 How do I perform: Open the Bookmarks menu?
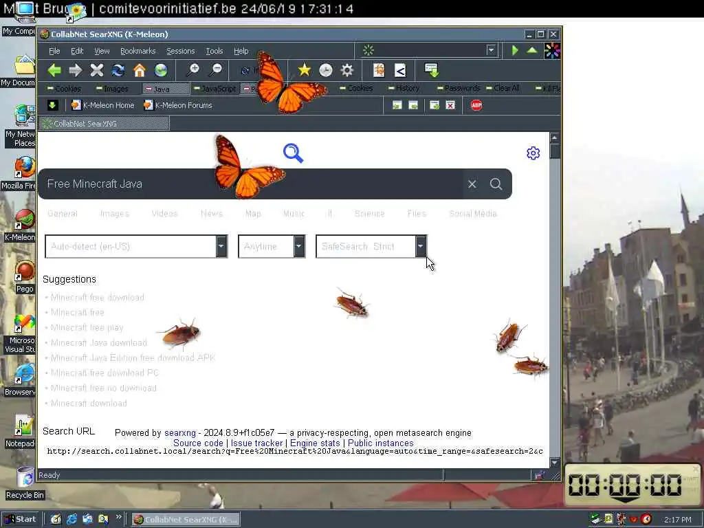tap(137, 51)
